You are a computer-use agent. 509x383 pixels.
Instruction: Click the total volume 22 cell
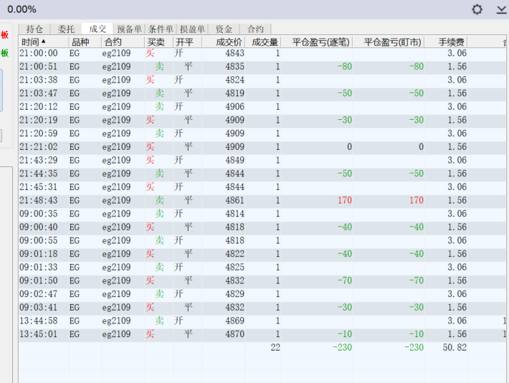tap(275, 348)
